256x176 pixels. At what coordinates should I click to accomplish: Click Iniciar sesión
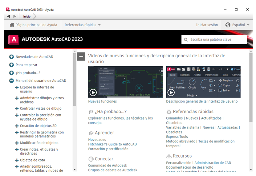click(x=207, y=25)
